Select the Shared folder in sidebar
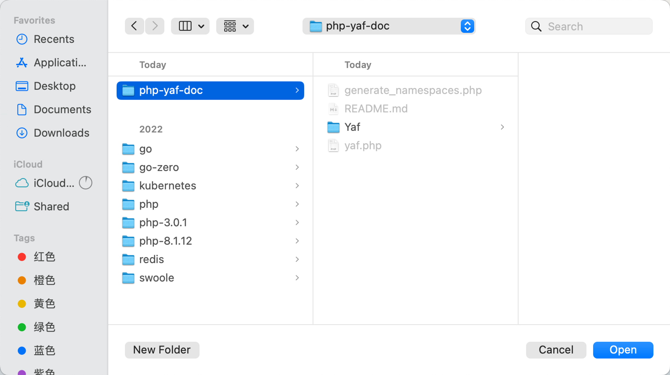 coord(51,207)
